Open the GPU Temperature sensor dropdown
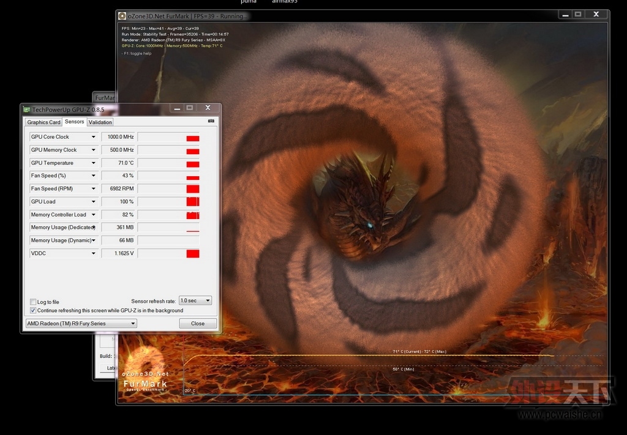This screenshot has width=627, height=435. click(94, 163)
